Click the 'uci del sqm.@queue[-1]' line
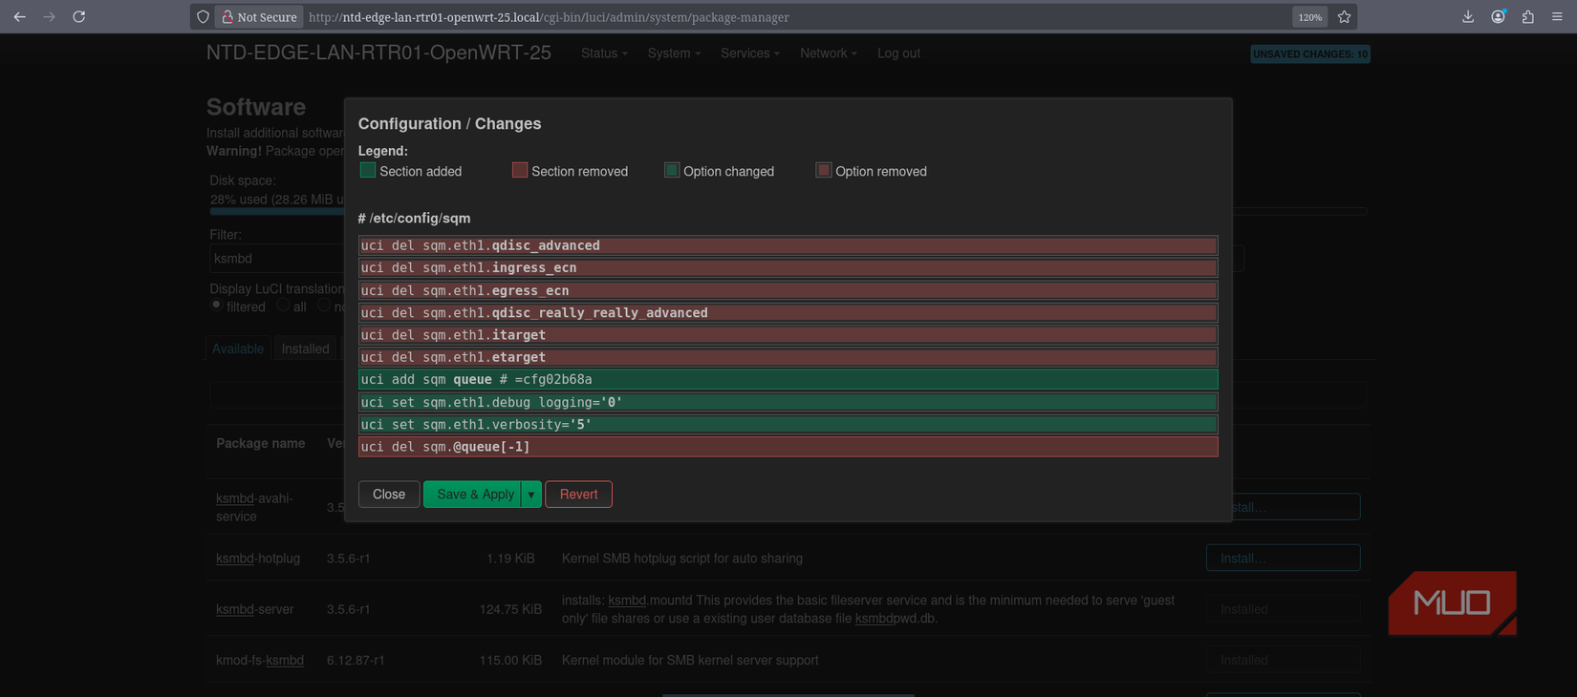The height and width of the screenshot is (697, 1577). click(788, 447)
